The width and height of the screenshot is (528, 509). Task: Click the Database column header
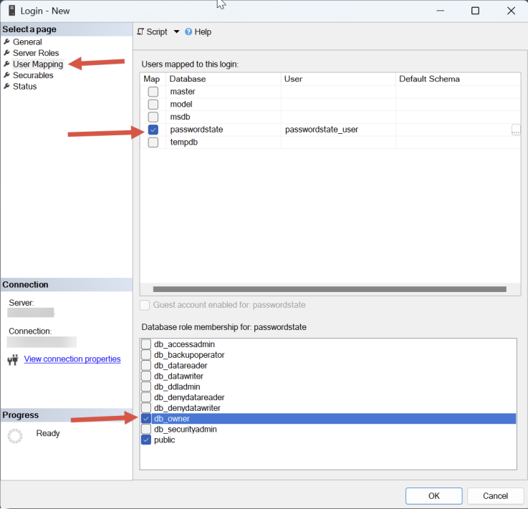tap(224, 79)
